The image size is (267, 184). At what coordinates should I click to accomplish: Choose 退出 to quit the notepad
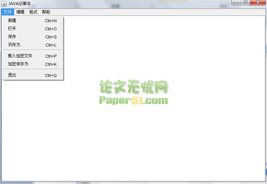(32, 75)
